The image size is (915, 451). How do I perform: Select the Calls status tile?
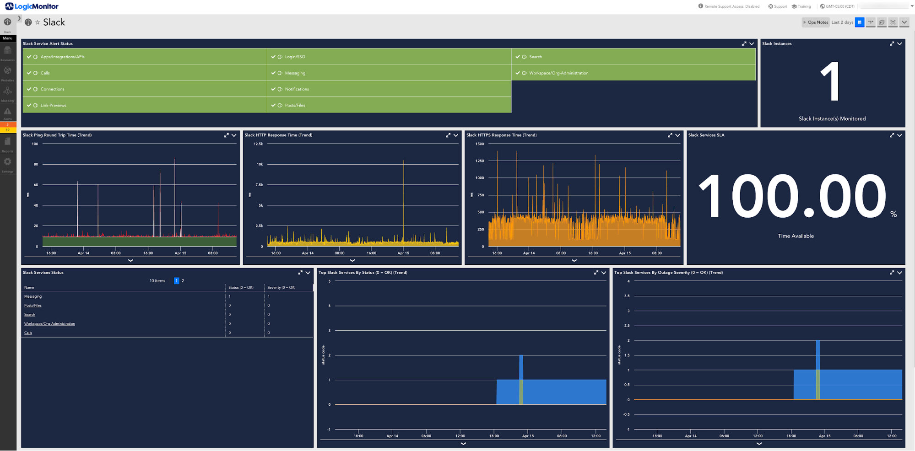(145, 73)
